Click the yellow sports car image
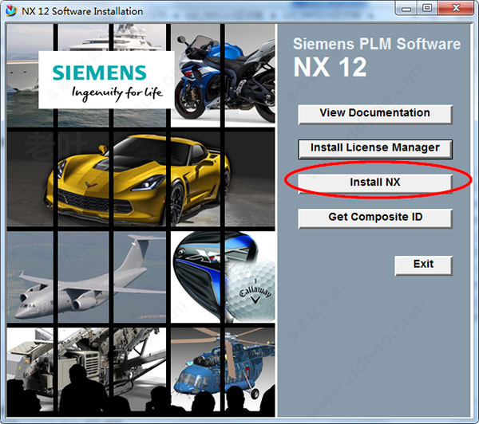This screenshot has width=479, height=424. point(139,179)
